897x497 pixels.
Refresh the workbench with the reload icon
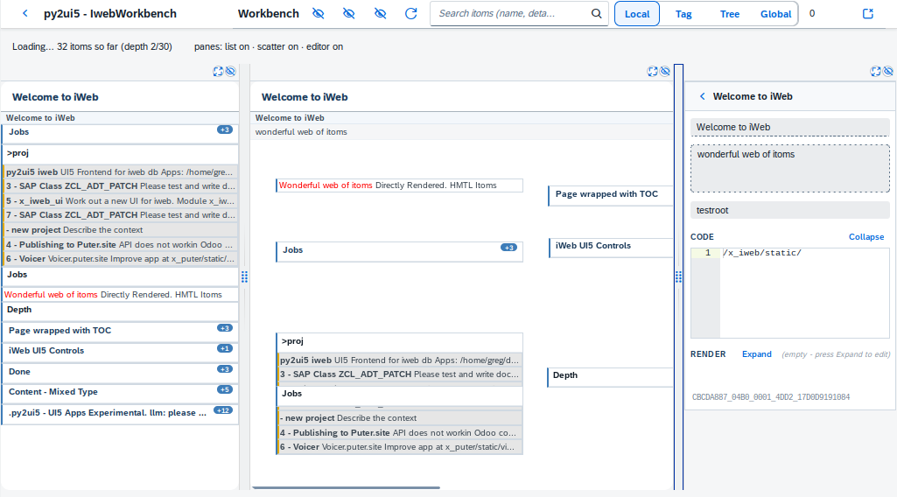pos(410,13)
